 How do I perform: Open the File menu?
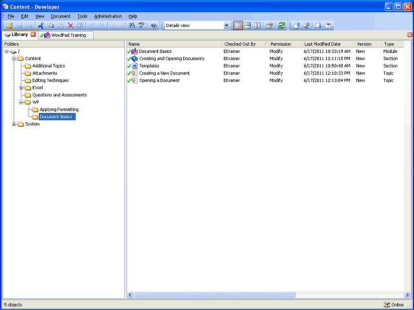pyautogui.click(x=11, y=16)
